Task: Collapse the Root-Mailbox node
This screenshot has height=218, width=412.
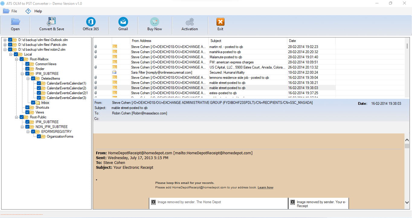Action: 16,59
